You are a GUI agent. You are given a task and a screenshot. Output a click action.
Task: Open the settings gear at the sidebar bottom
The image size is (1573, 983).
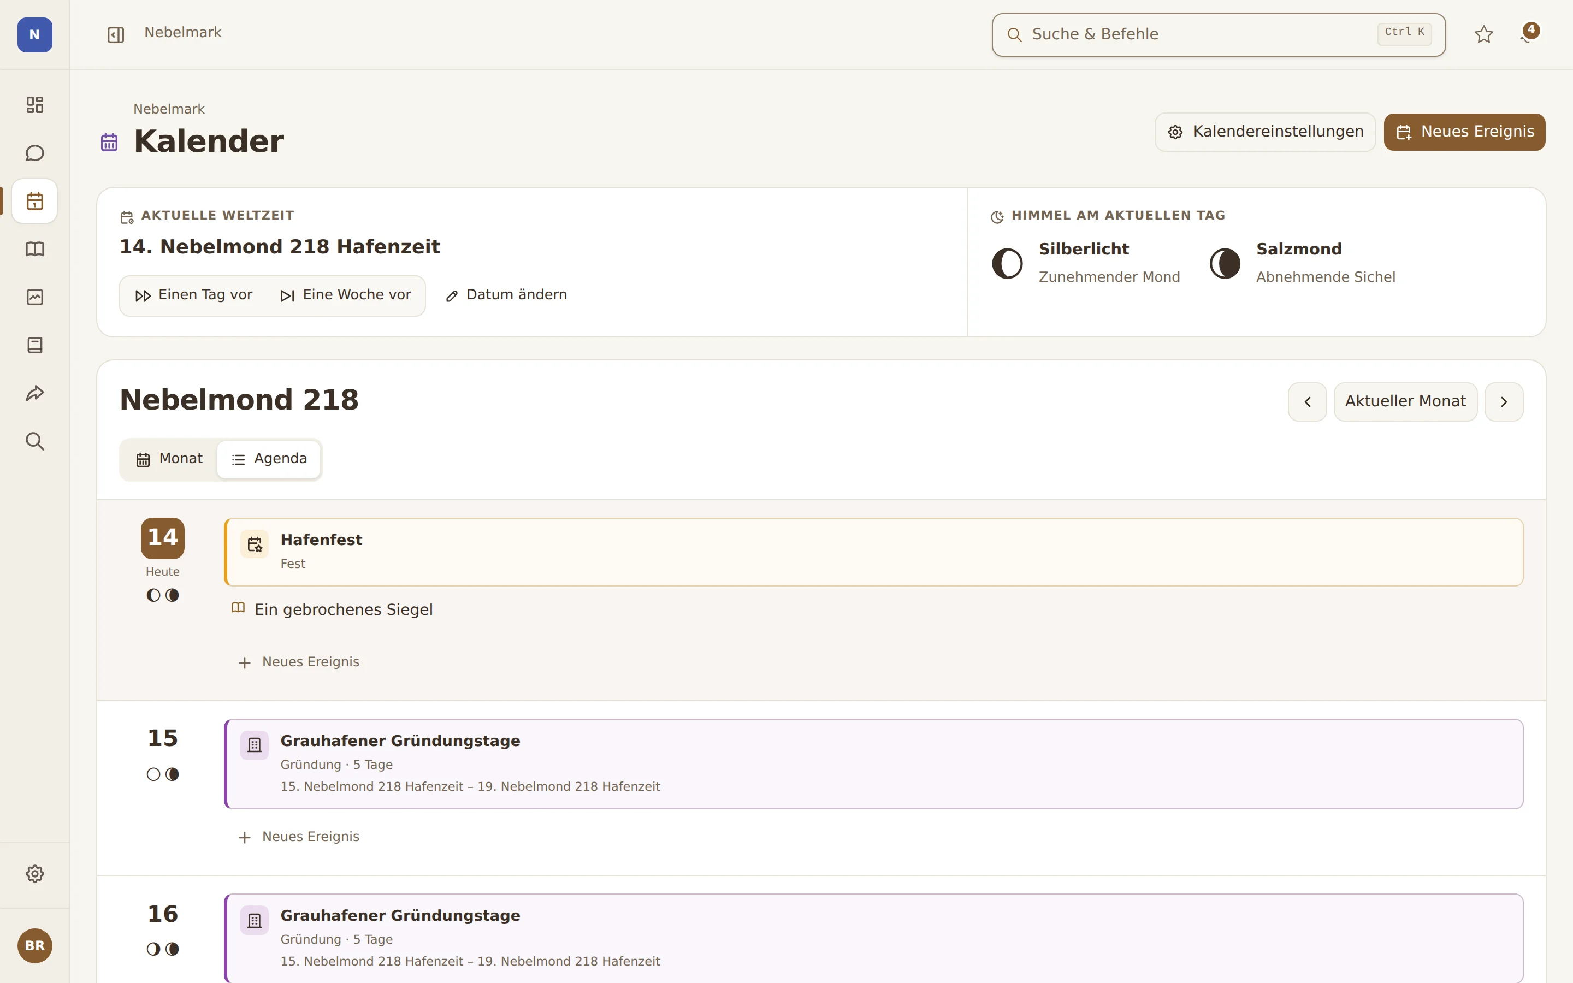tap(34, 874)
